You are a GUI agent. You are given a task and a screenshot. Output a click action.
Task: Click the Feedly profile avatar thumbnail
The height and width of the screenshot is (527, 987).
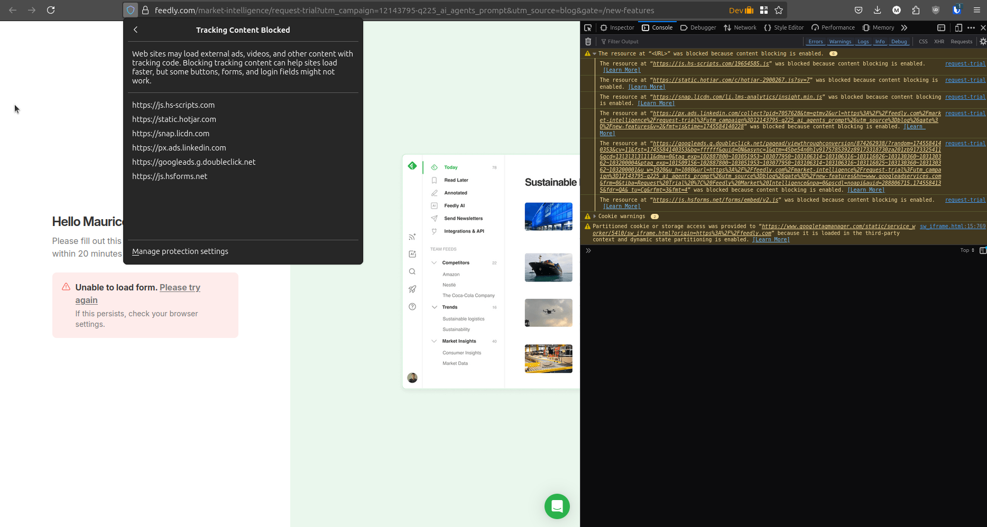[x=412, y=378]
